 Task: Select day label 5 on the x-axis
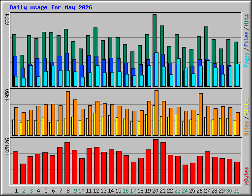click(46, 191)
